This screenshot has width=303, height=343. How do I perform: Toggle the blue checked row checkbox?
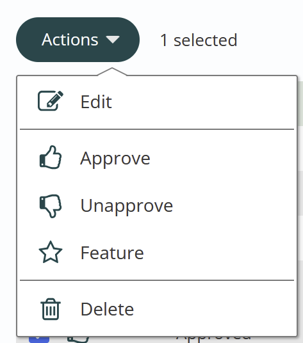[39, 340]
